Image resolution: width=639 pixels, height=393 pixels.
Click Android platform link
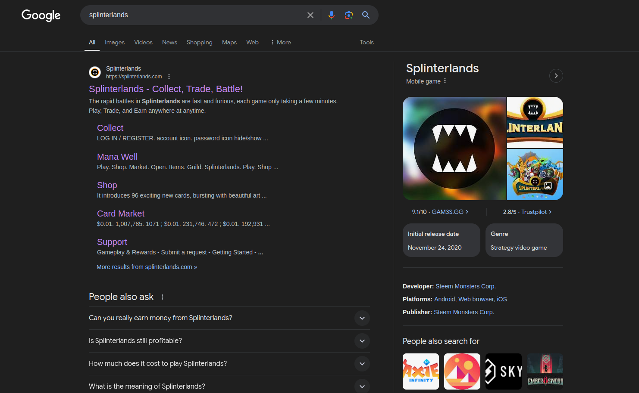(445, 299)
